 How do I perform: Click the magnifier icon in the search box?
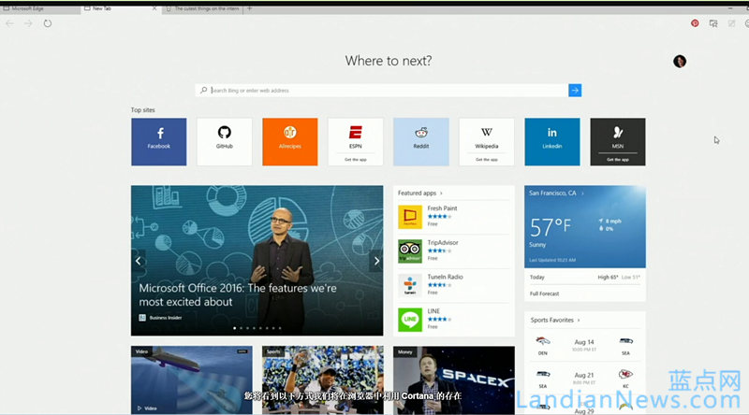click(203, 90)
